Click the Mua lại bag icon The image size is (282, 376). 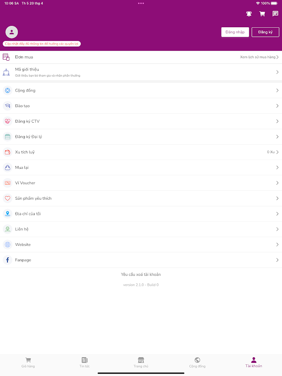pyautogui.click(x=8, y=167)
